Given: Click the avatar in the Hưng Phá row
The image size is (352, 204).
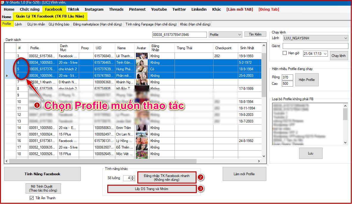Looking at the screenshot, I should click(x=142, y=69).
